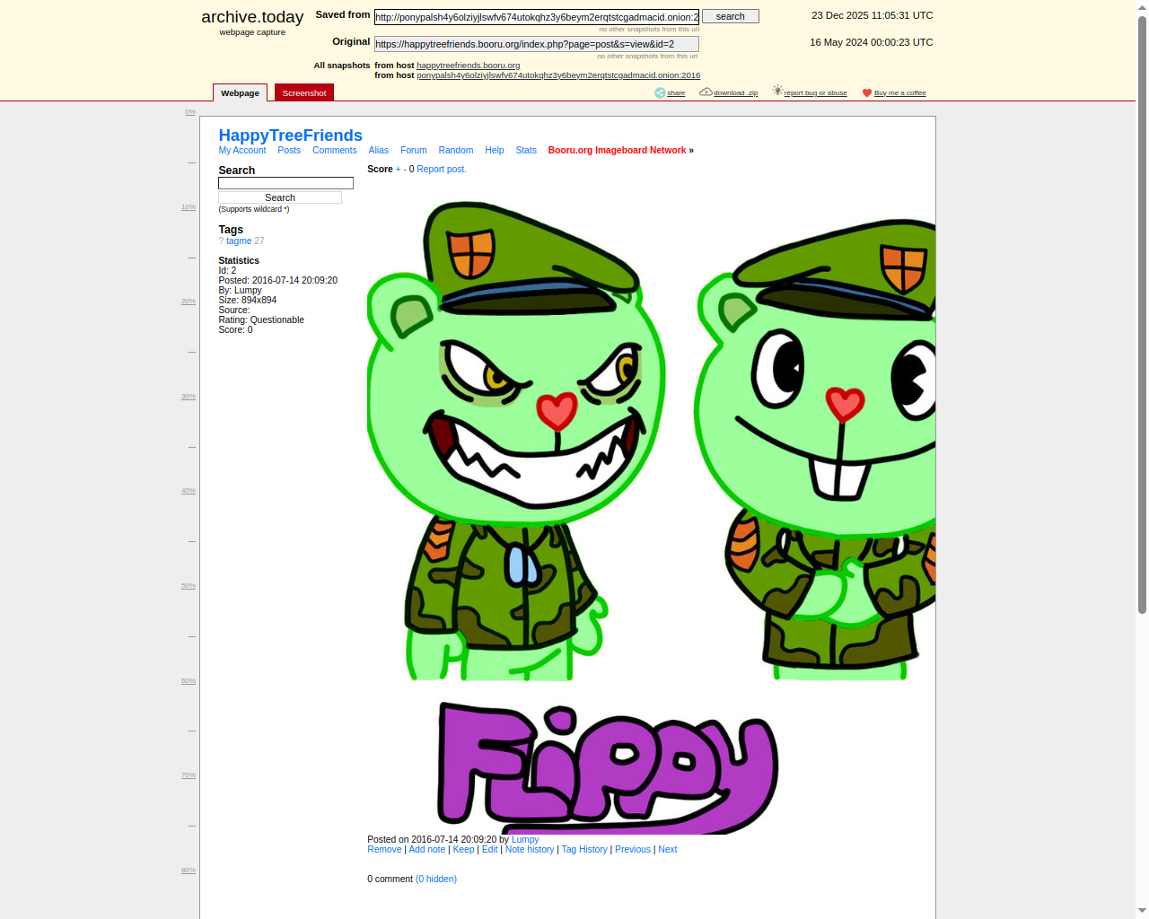Screen dimensions: 1149x919
Task: Click the HappyTreeFriends site title
Action: [x=291, y=136]
